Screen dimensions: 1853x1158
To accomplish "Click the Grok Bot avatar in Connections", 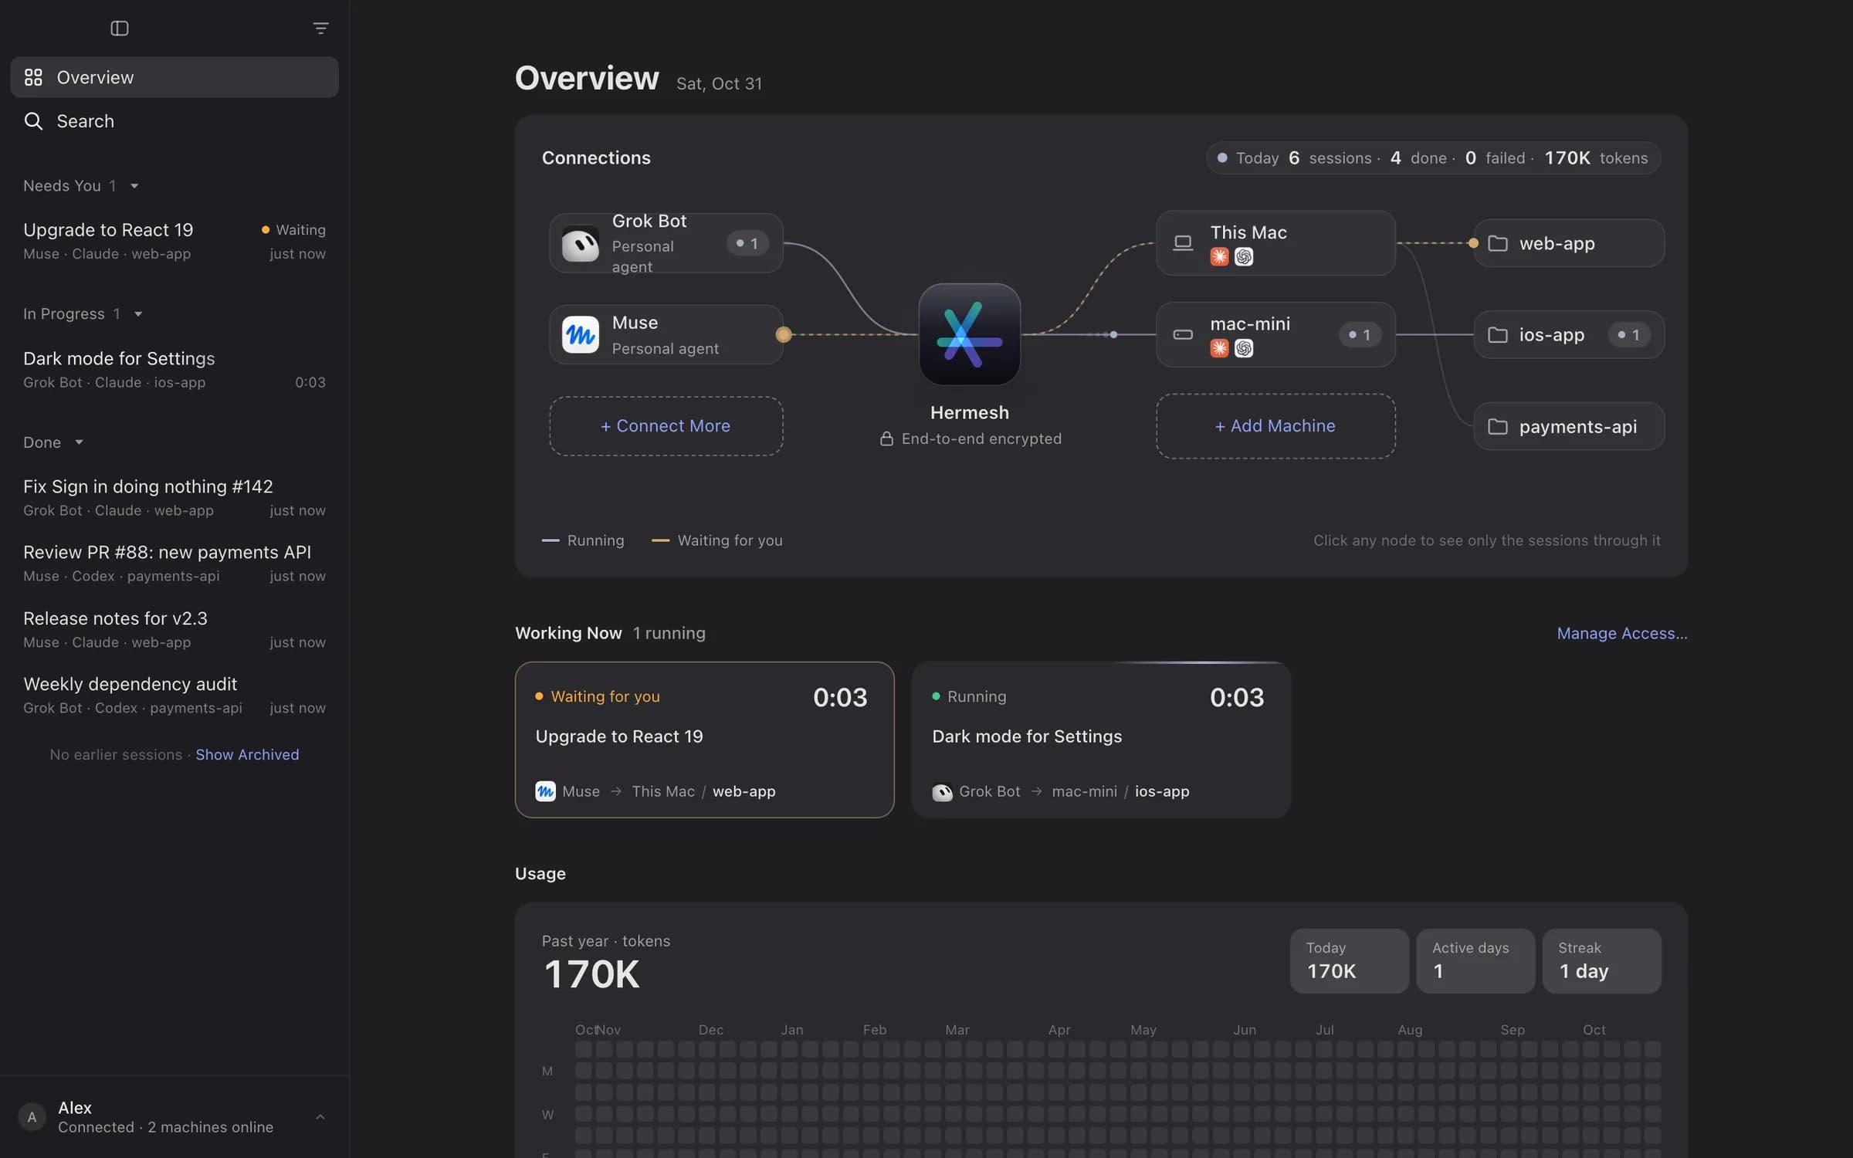I will pos(580,243).
